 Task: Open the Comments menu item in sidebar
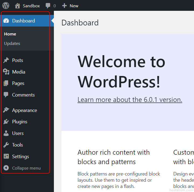pos(23,95)
